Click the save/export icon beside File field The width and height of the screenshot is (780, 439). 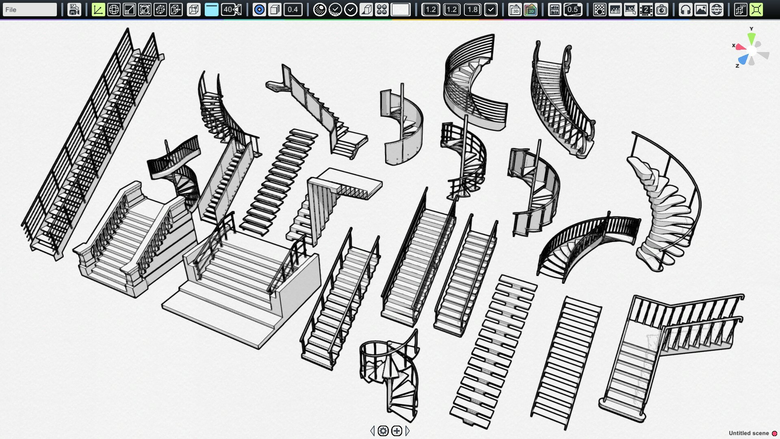[x=74, y=9]
